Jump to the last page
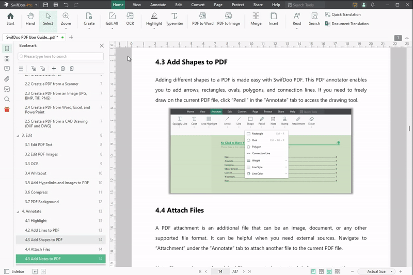Viewport: 413px width, 275px height. point(249,271)
